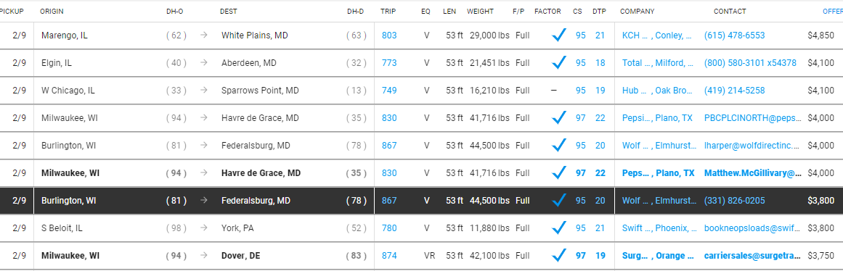
Task: Click the factor checkmark in the Dover, DE row
Action: (x=559, y=256)
